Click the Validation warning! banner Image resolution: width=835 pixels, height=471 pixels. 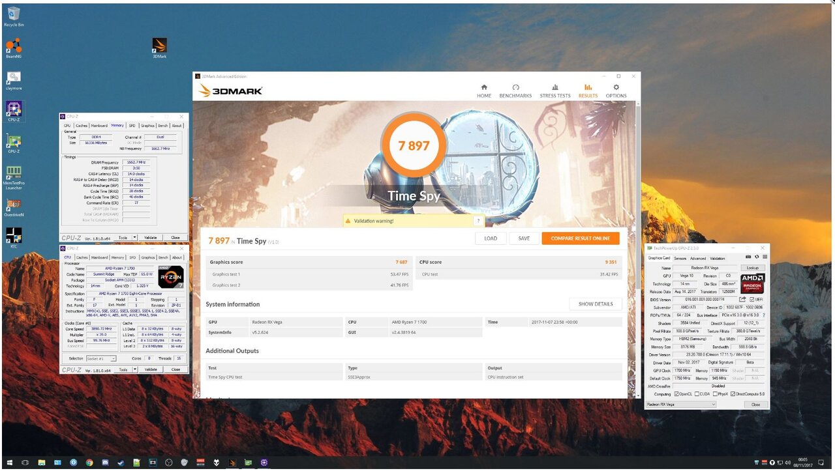[414, 221]
